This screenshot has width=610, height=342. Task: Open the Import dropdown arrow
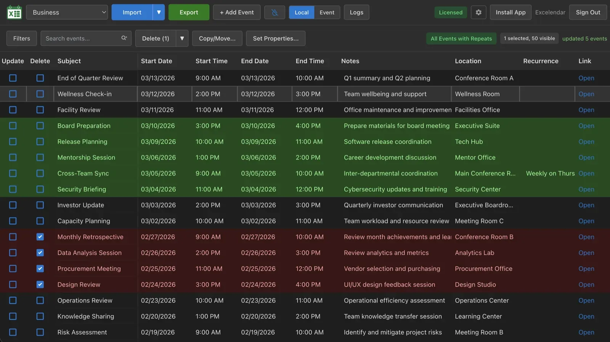point(159,12)
